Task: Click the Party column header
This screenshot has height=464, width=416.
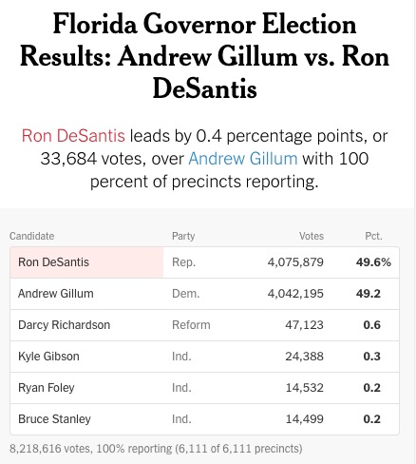Action: click(183, 236)
